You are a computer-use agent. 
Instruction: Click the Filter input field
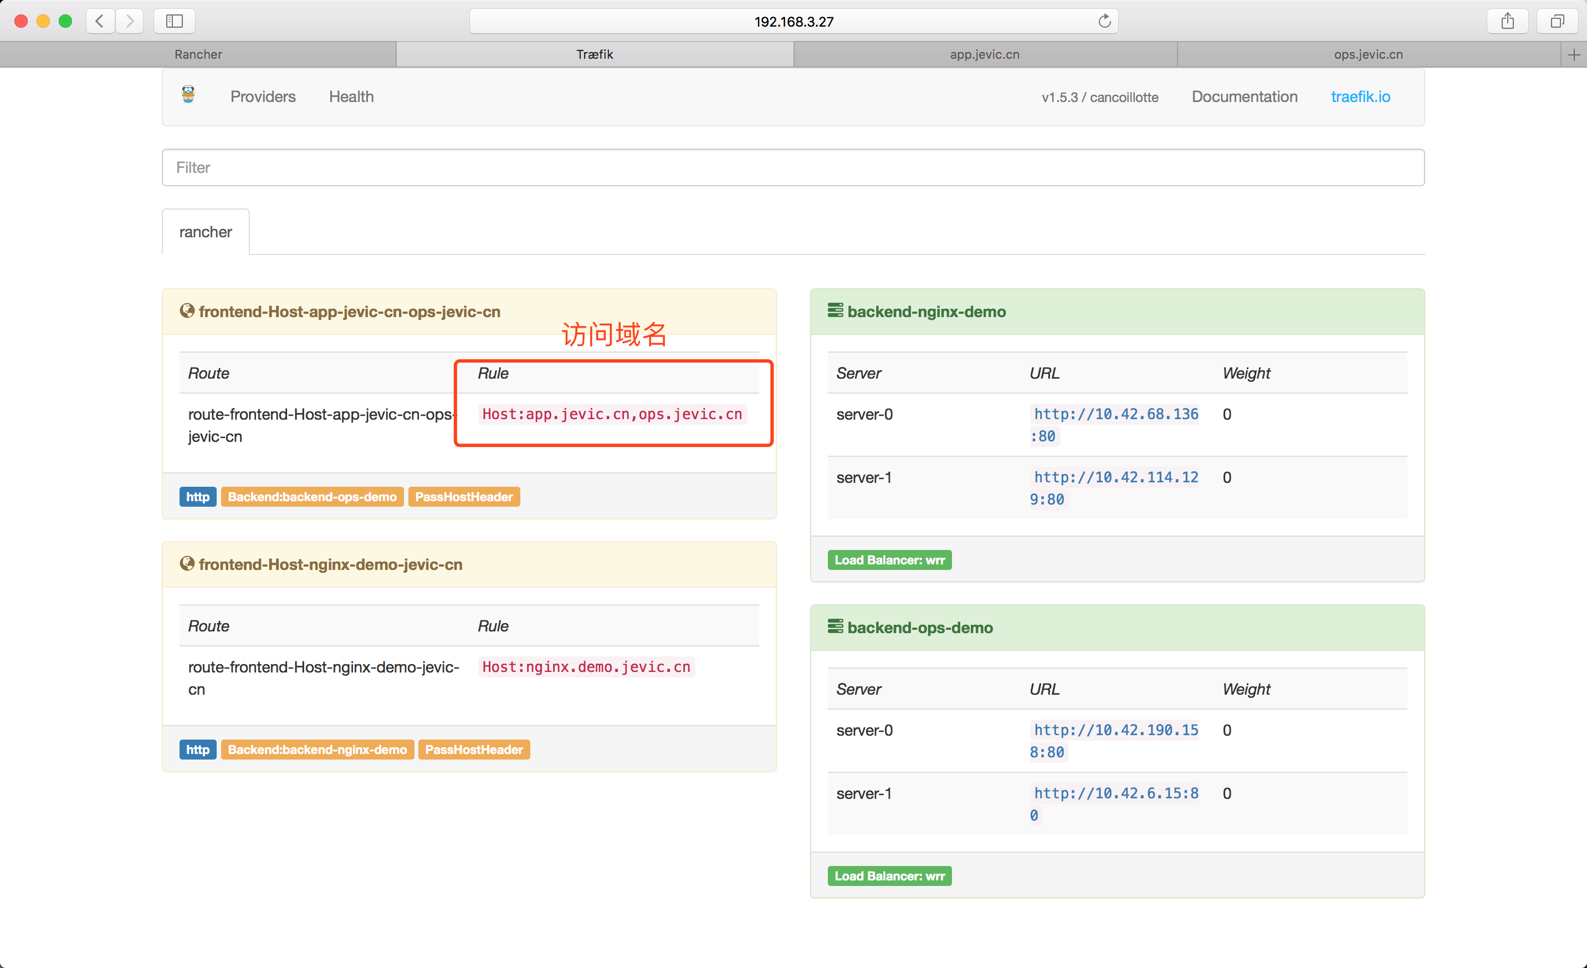(792, 167)
